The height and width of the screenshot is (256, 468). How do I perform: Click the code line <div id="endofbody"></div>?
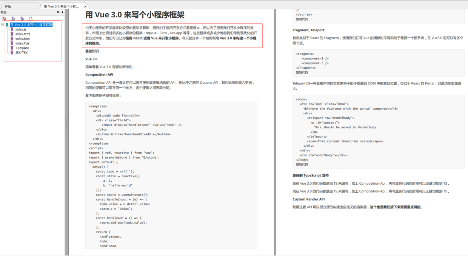[323, 155]
